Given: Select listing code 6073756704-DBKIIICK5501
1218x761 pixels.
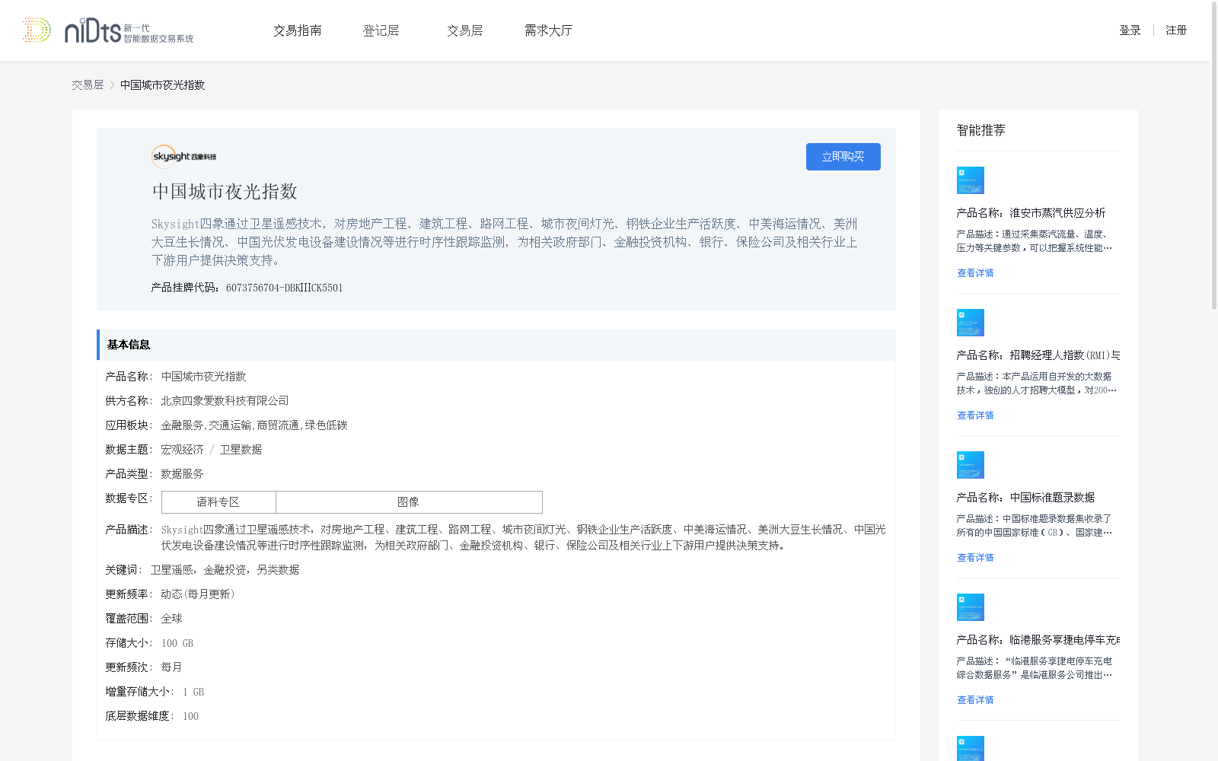Looking at the screenshot, I should point(285,288).
